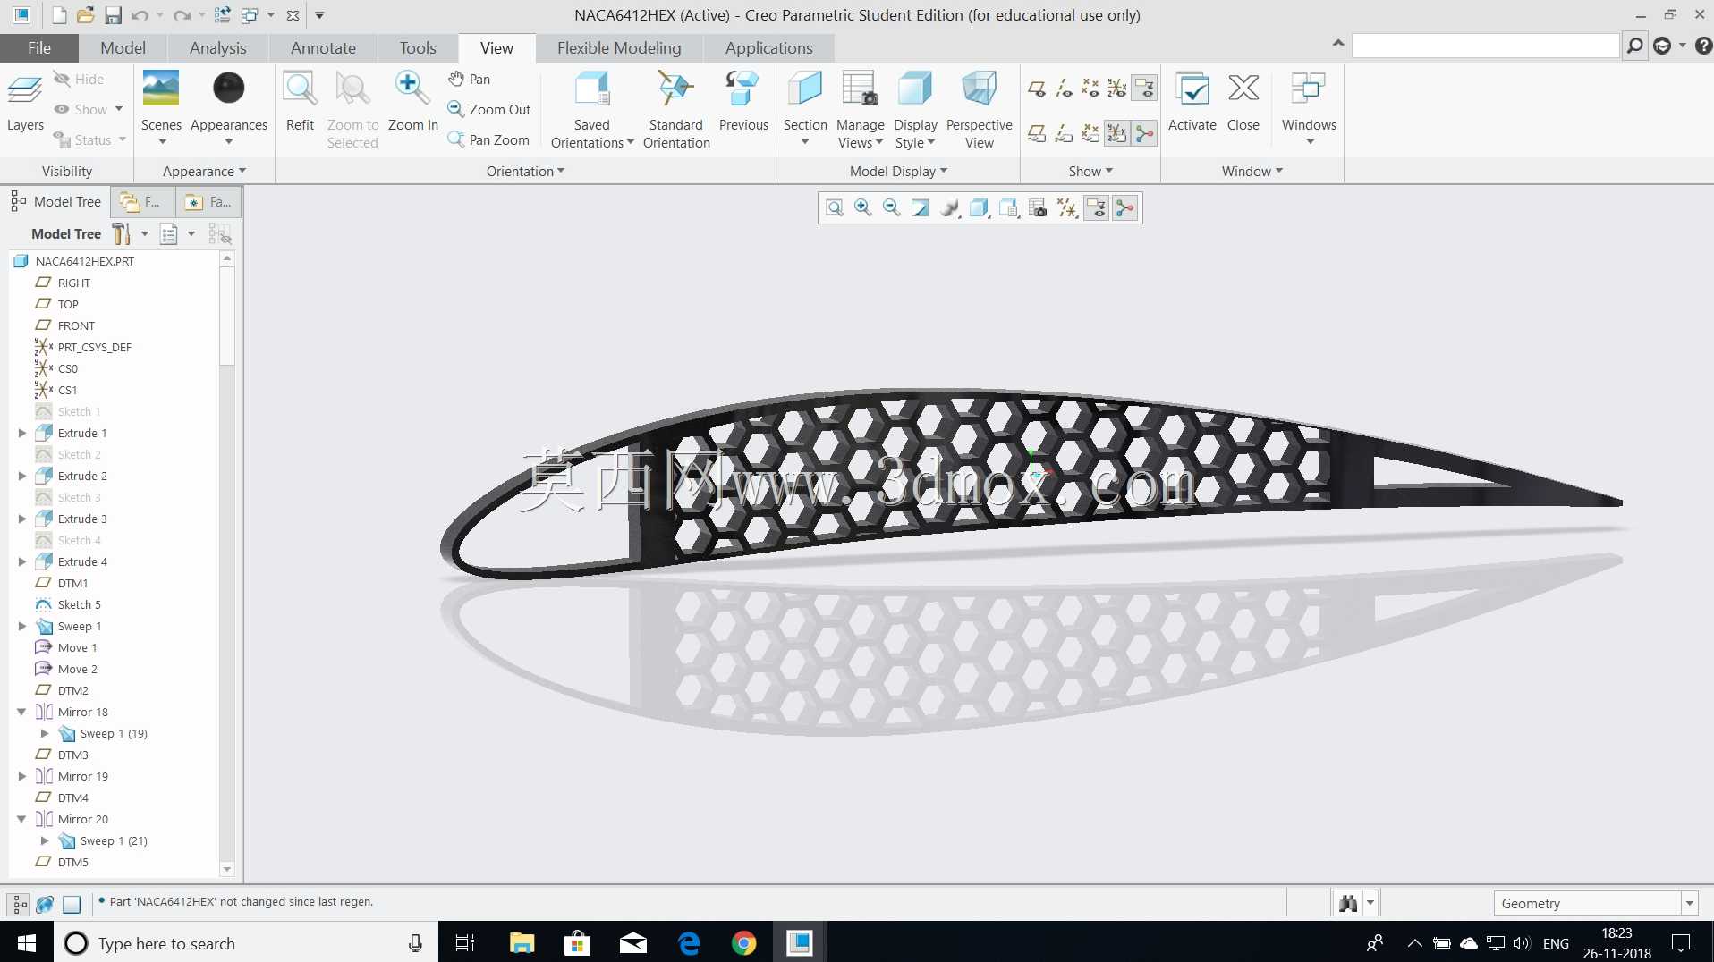1714x962 pixels.
Task: Activate the current window
Action: tap(1192, 102)
